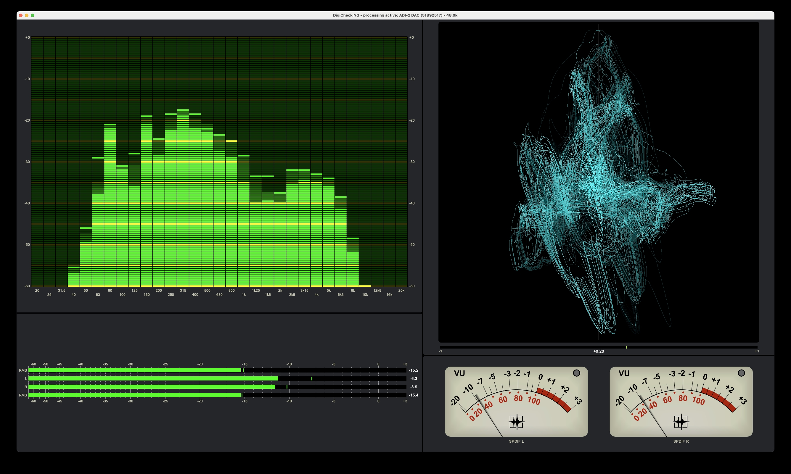Click the +0.20 correlation value
The height and width of the screenshot is (474, 791).
pos(599,351)
